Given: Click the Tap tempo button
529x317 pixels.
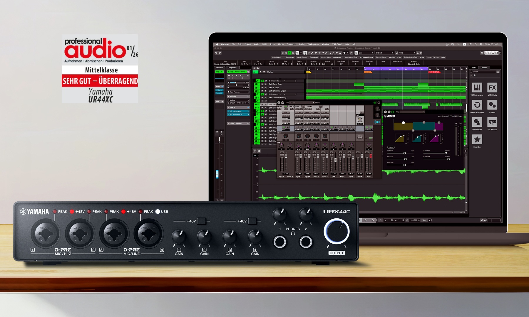Looking at the screenshot, I should [x=424, y=220].
